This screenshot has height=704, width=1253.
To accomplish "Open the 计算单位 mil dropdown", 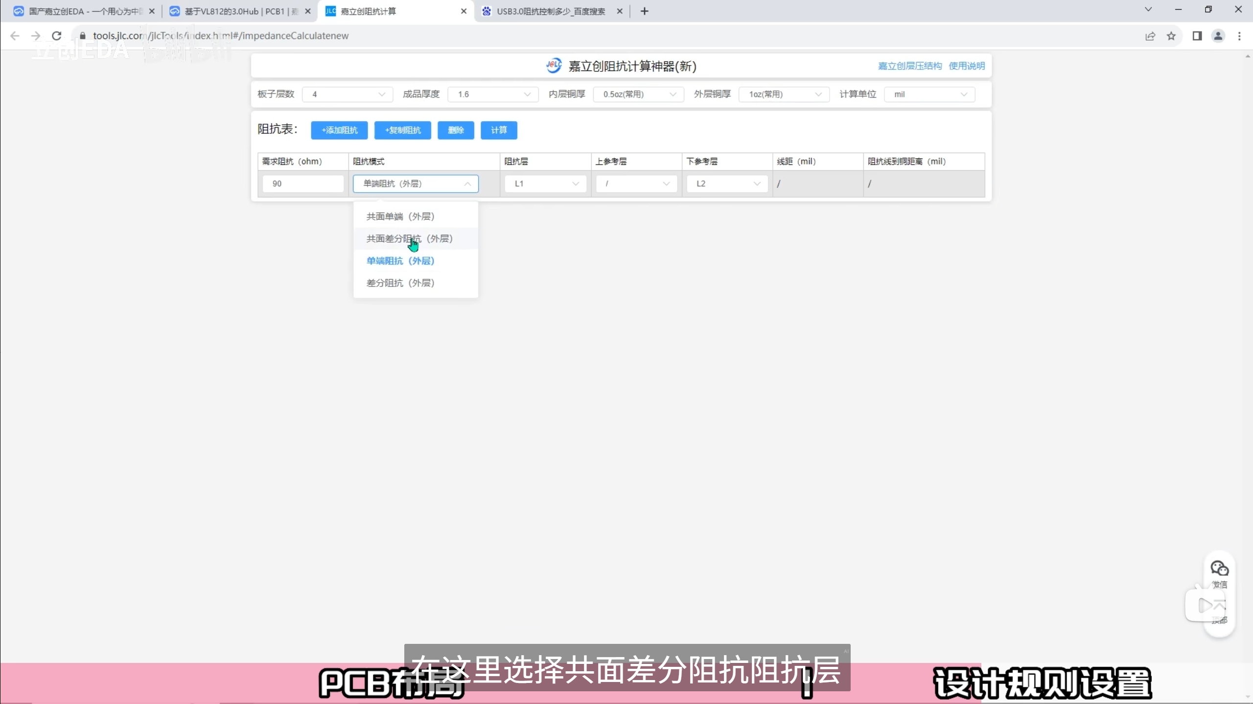I will pos(929,94).
